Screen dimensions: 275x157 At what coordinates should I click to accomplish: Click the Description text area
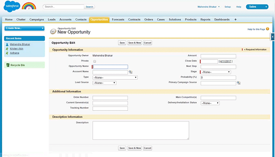(x=141, y=131)
